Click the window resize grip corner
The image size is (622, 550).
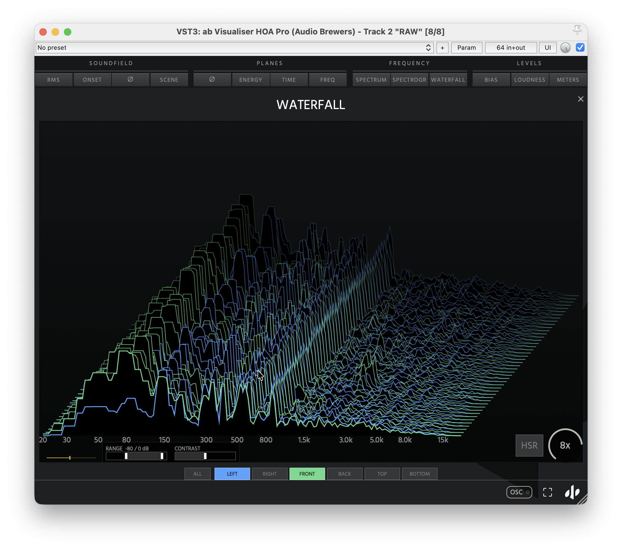pyautogui.click(x=583, y=500)
